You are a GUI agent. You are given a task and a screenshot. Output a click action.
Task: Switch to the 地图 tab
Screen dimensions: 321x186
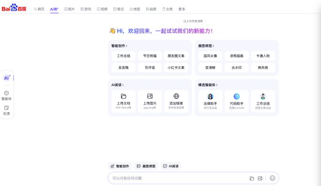135,9
